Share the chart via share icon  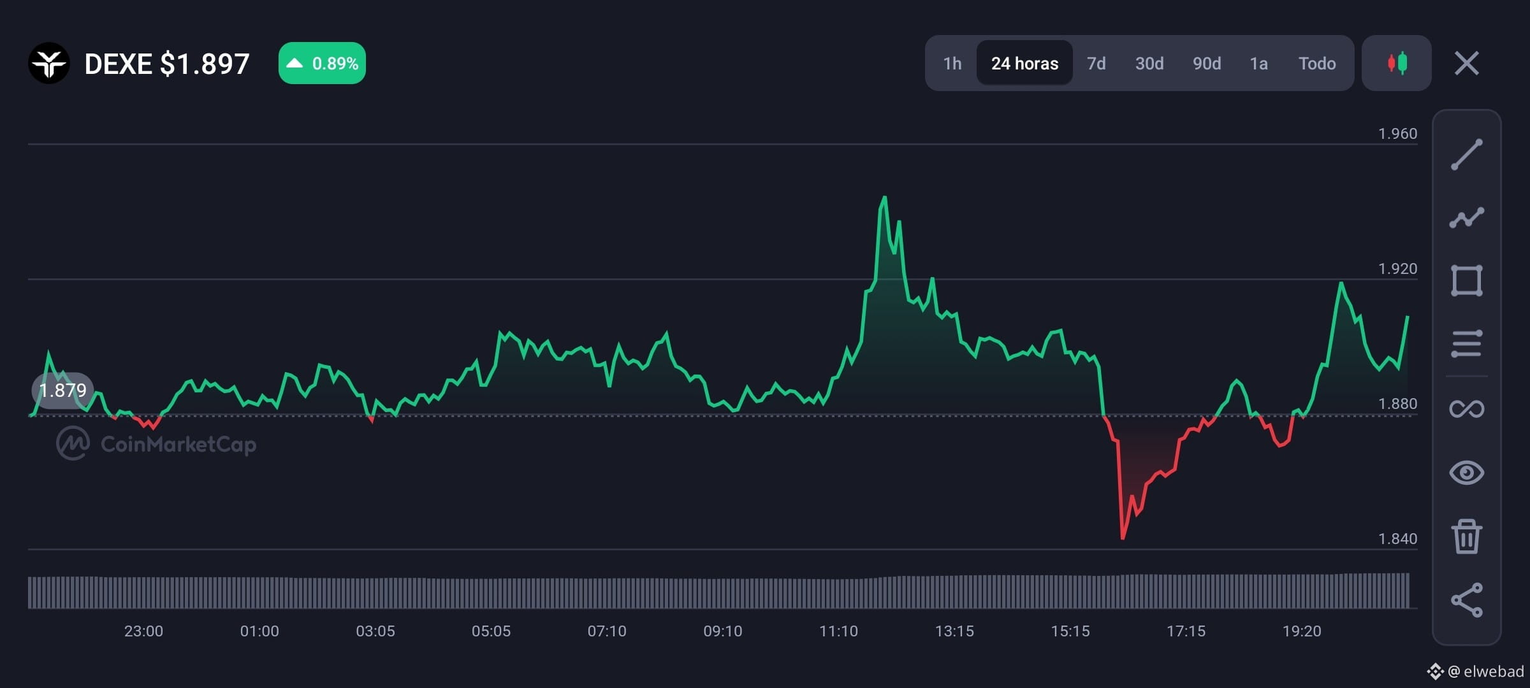[x=1466, y=600]
